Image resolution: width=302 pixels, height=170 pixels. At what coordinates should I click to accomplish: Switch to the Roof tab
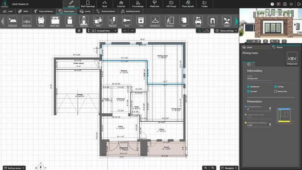click(105, 4)
